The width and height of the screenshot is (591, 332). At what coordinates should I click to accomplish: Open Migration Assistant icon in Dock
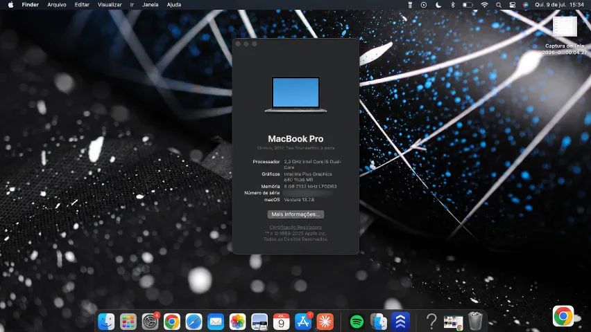pos(379,322)
